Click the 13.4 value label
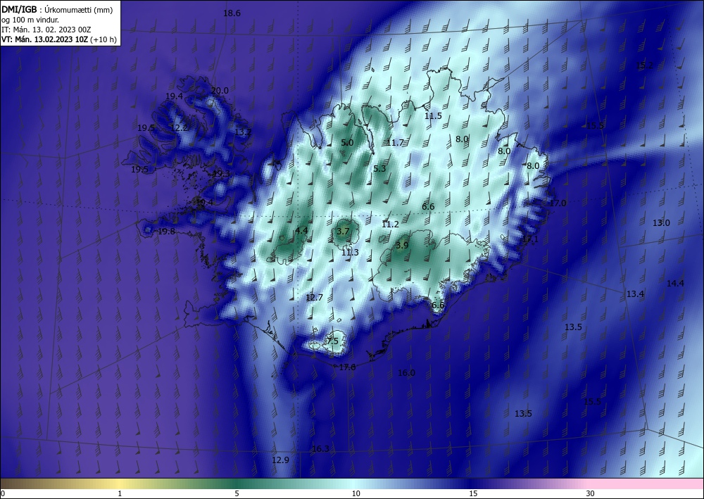This screenshot has width=704, height=499. 635,294
